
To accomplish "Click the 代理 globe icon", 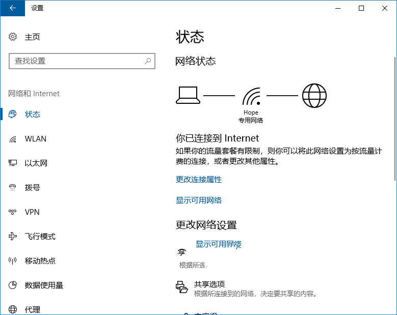I will pyautogui.click(x=12, y=309).
